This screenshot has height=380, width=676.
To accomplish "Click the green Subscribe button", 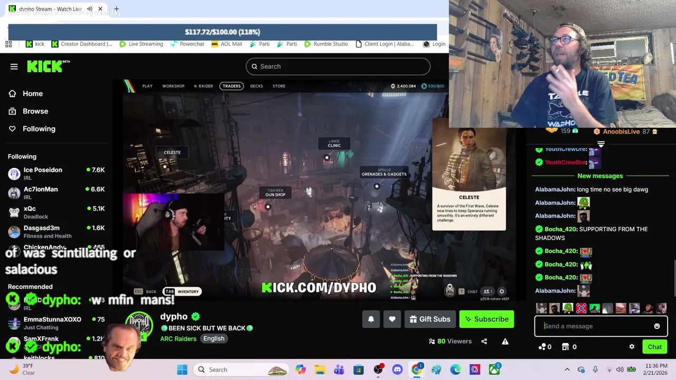I will 486,319.
